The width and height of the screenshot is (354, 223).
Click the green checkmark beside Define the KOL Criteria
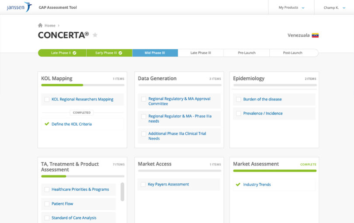point(47,124)
